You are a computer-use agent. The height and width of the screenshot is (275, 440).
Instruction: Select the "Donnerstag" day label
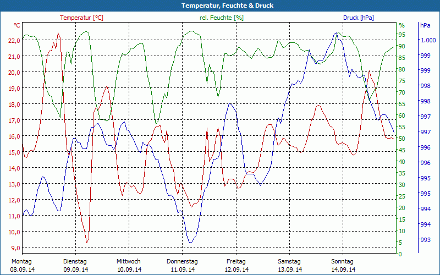(182, 261)
